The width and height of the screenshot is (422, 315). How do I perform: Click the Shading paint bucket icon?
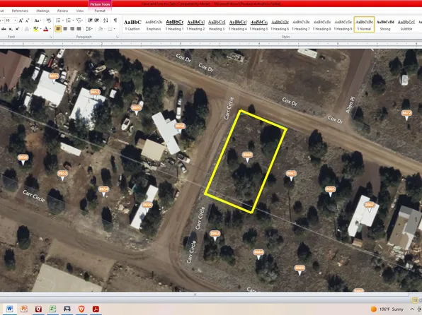pos(100,29)
